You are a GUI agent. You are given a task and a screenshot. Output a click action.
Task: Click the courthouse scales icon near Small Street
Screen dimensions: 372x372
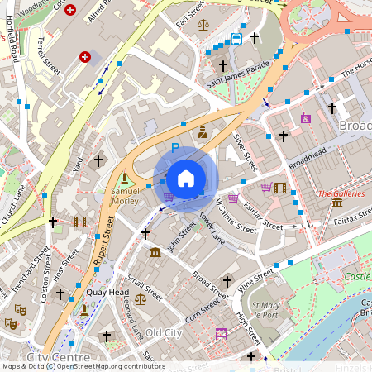pos(141,299)
